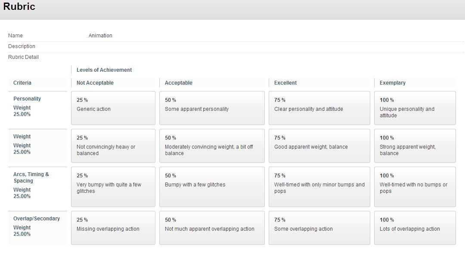Pick the Some overlapping action cell
Viewport: 465px width, 253px height.
coord(319,228)
